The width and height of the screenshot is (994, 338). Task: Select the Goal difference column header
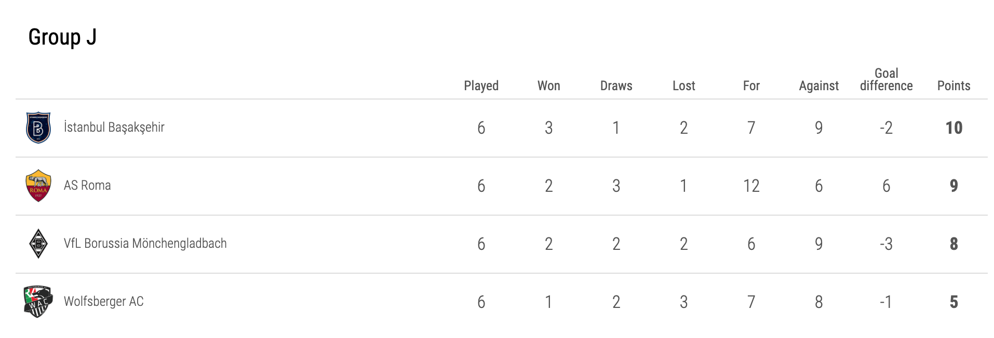886,79
